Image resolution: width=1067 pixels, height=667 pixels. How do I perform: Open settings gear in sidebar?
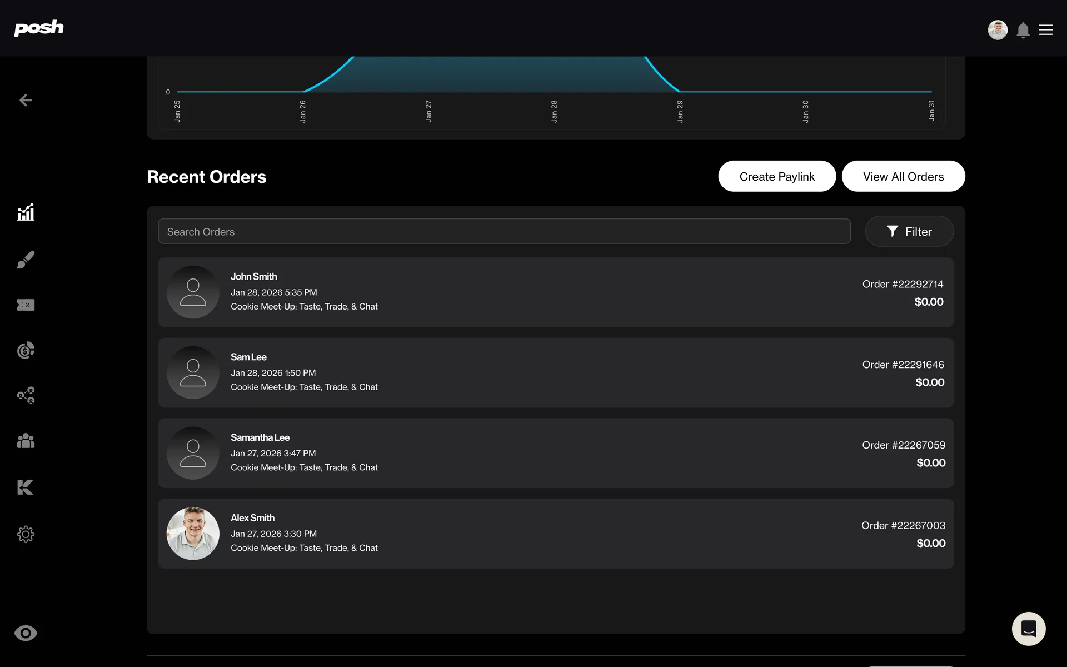(26, 534)
